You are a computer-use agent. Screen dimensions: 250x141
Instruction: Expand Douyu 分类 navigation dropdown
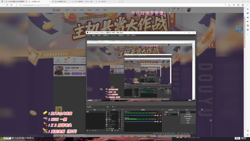point(82,10)
